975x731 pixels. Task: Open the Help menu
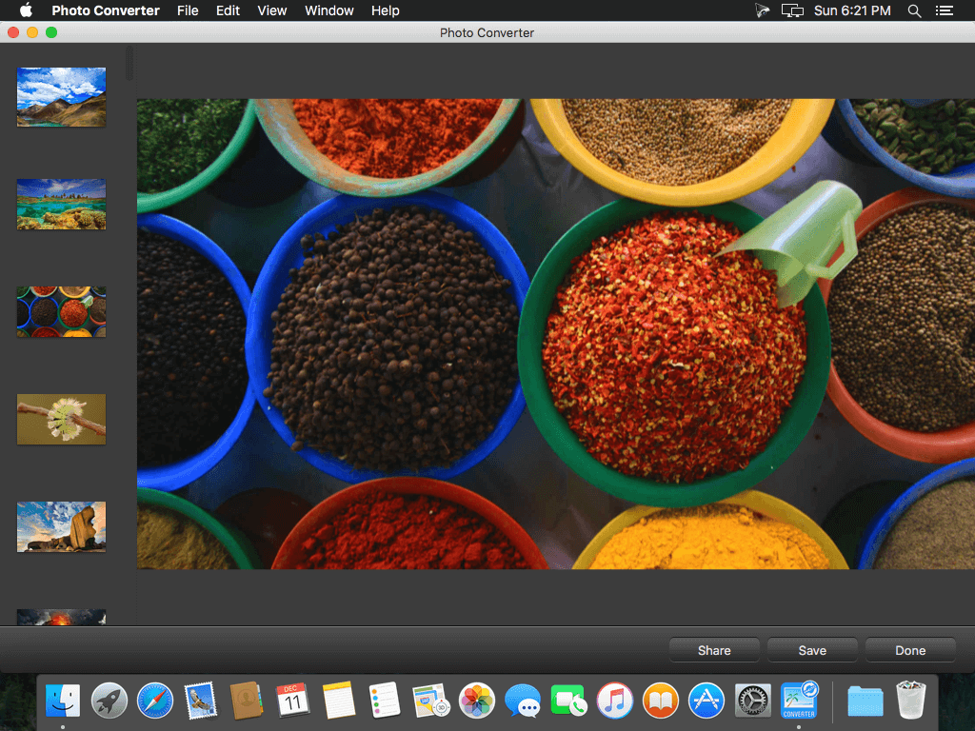tap(385, 10)
